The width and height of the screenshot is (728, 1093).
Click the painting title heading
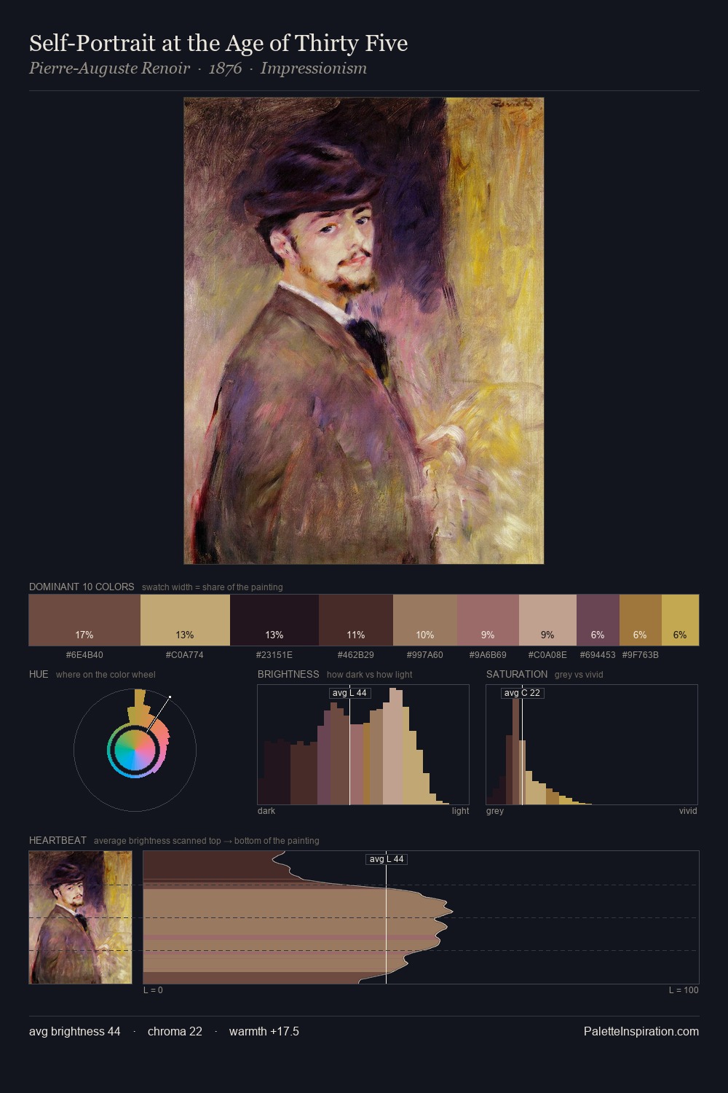pyautogui.click(x=218, y=43)
